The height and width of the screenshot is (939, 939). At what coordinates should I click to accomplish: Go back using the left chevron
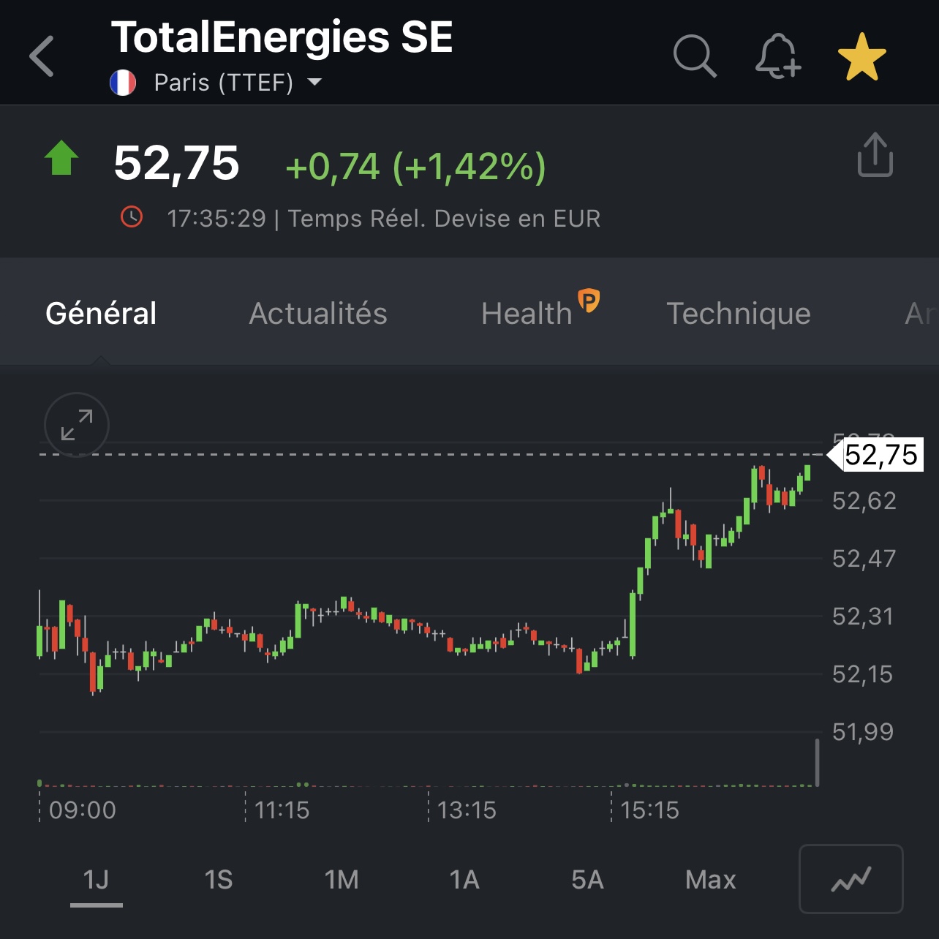tap(42, 56)
